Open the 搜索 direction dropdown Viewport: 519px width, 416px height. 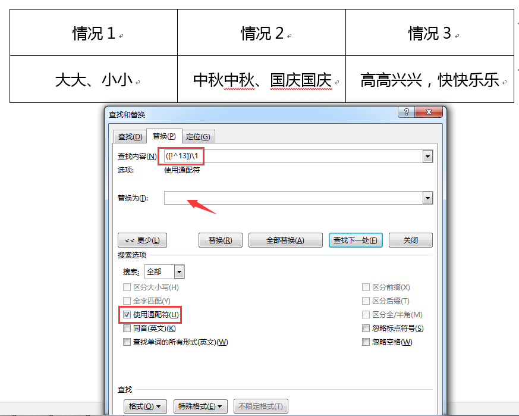point(179,272)
